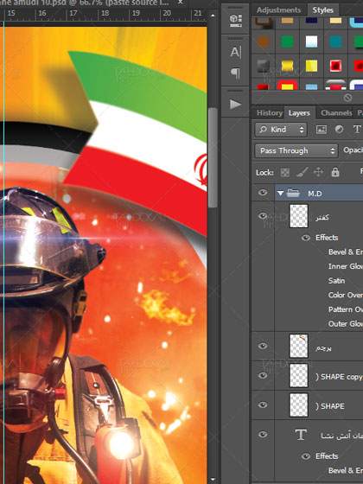Collapse the M.D group folder
This screenshot has width=363, height=484.
click(280, 194)
